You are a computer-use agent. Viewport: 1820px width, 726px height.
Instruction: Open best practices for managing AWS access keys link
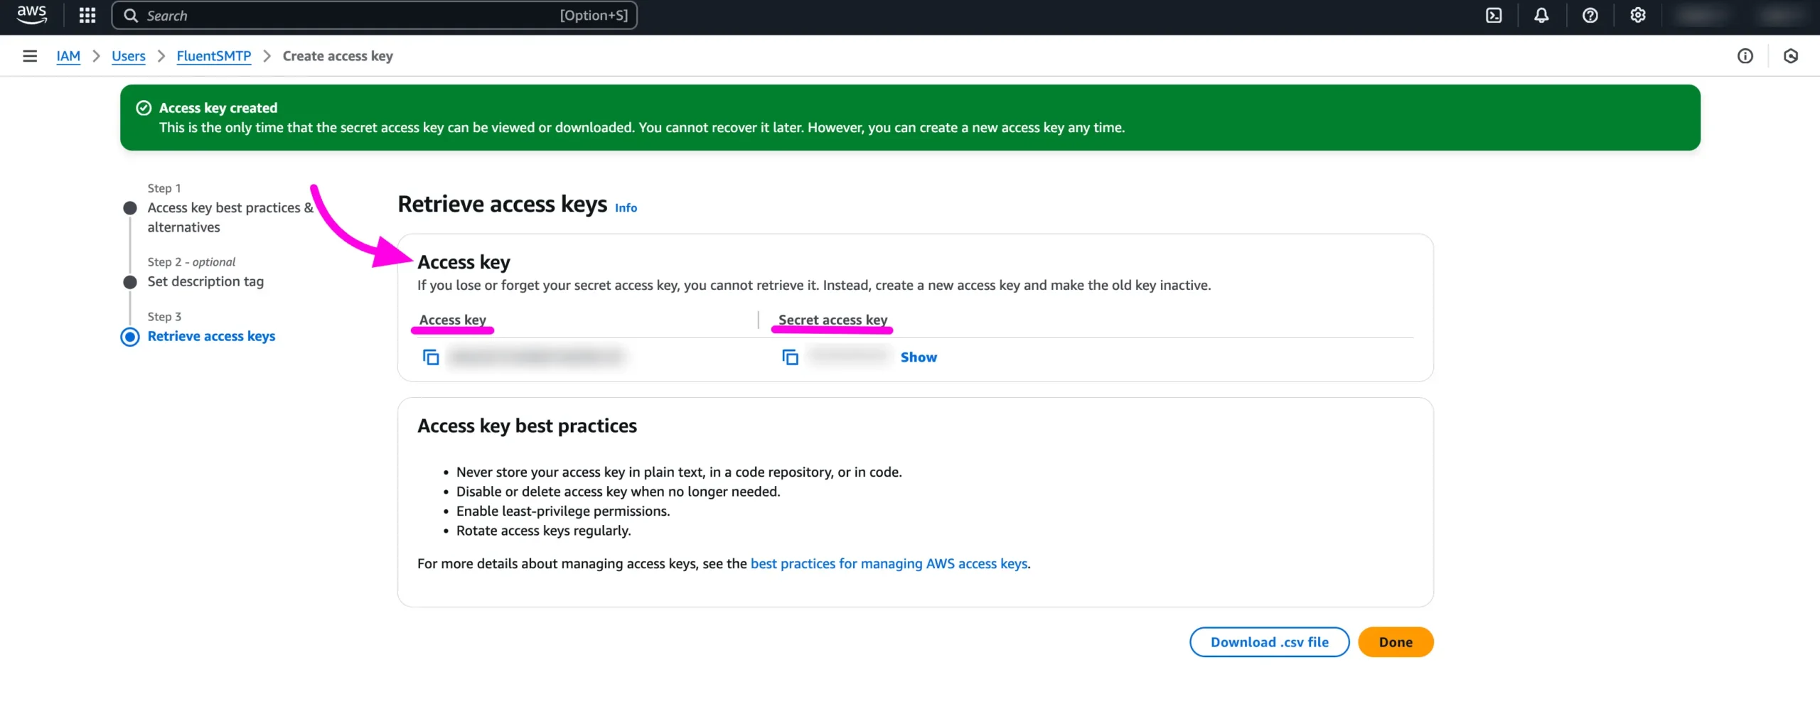pyautogui.click(x=889, y=564)
